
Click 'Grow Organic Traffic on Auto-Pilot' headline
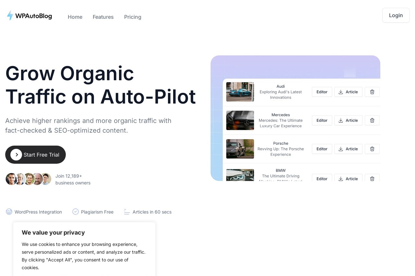[x=101, y=85]
